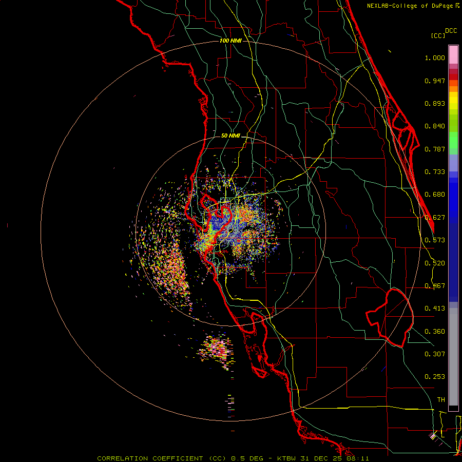The height and width of the screenshot is (462, 462).
Task: Click the 1.000 scale value
Action: click(435, 57)
